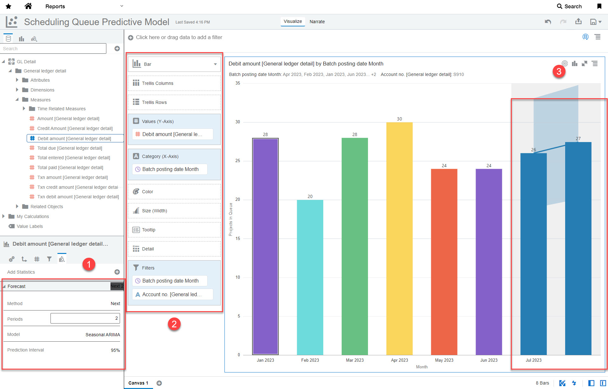
Task: Click the plus icon beside Add Statistics
Action: [x=117, y=272]
